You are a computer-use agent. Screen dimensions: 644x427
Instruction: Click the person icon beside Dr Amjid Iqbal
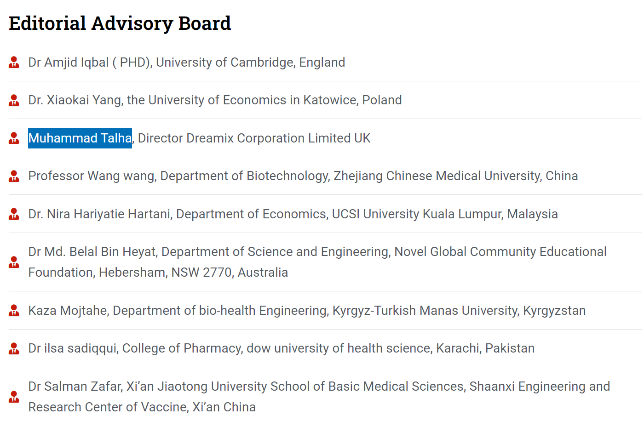point(14,62)
